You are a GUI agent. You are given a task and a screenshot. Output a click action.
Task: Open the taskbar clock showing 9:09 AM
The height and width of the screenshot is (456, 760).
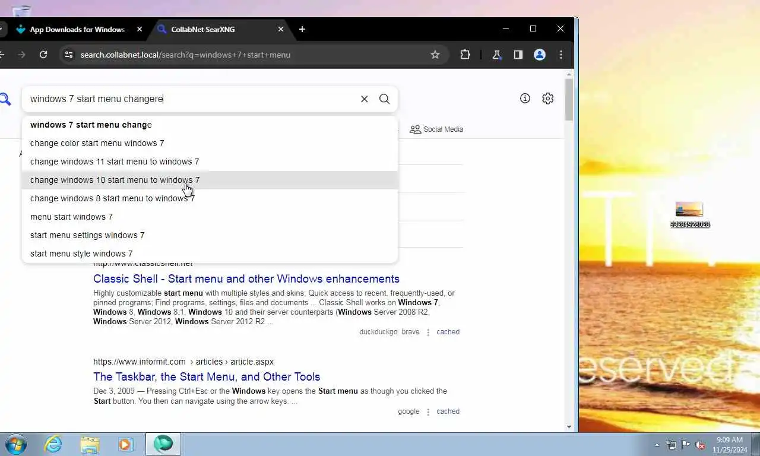click(729, 445)
